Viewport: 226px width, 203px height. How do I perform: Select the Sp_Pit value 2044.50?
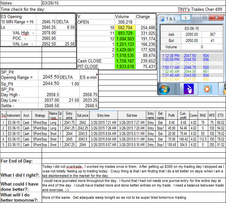click(x=51, y=84)
